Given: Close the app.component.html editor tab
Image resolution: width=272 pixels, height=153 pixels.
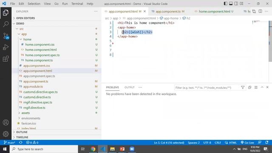Looking at the screenshot, I should click(x=144, y=11).
